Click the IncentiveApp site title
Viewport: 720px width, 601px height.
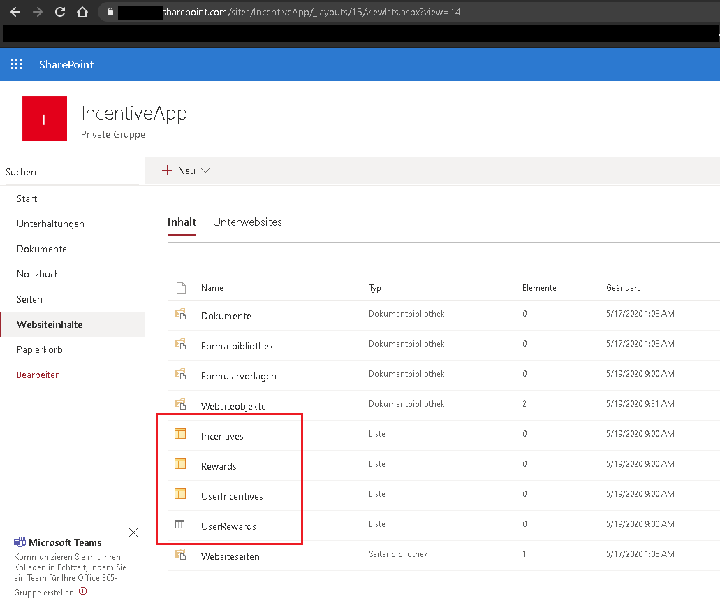pyautogui.click(x=134, y=113)
